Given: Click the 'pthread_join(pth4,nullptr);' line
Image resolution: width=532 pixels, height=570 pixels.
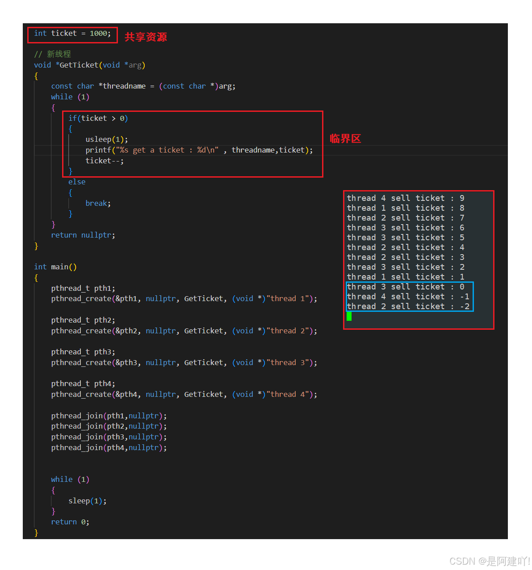Looking at the screenshot, I should (x=109, y=447).
